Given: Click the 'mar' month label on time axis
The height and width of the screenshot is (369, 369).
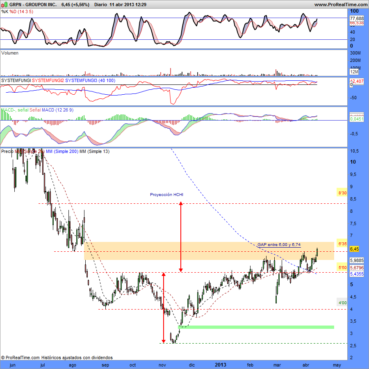Looking at the screenshot, I should coord(277,365).
